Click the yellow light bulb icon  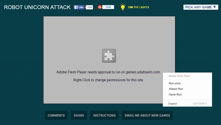click(123, 7)
